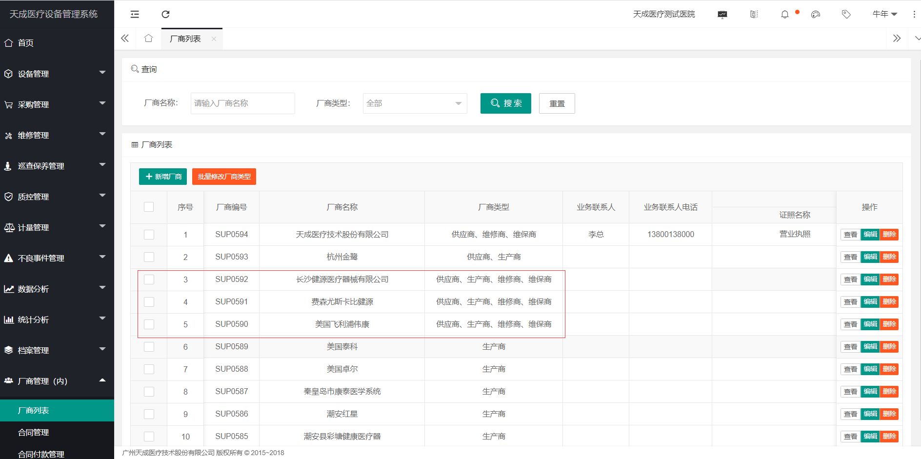921x459 pixels.
Task: Click the 营业执照 certificate cell
Action: (795, 234)
